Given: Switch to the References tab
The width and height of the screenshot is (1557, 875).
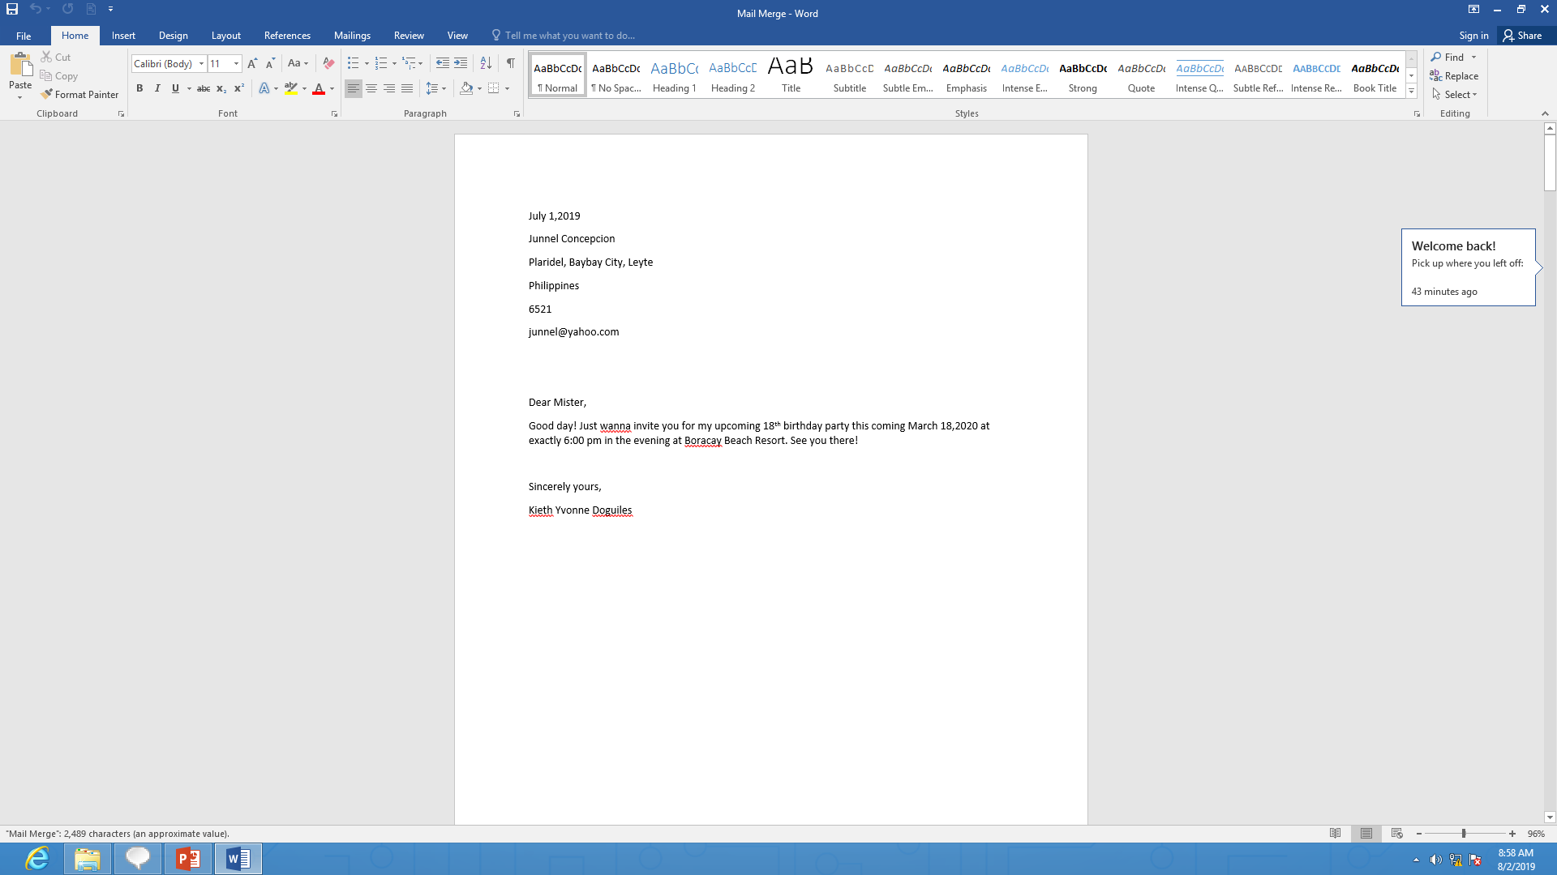Looking at the screenshot, I should [x=287, y=36].
